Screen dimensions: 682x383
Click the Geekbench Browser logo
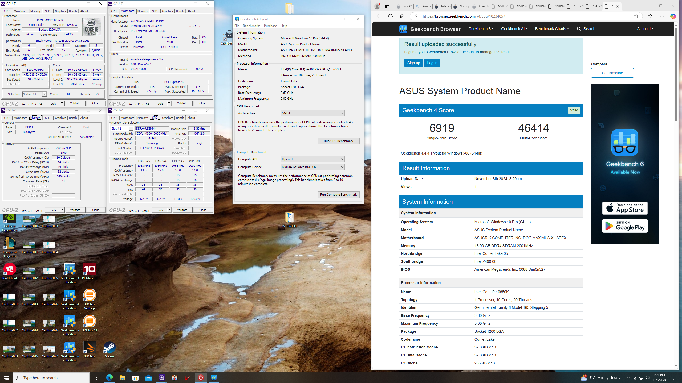(430, 29)
